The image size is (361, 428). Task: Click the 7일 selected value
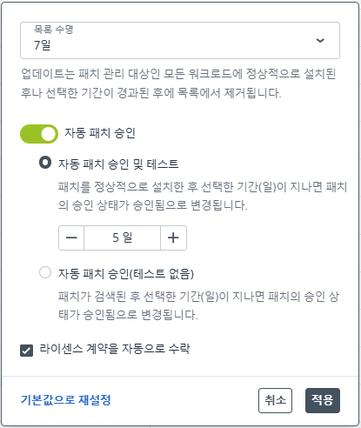tap(43, 45)
